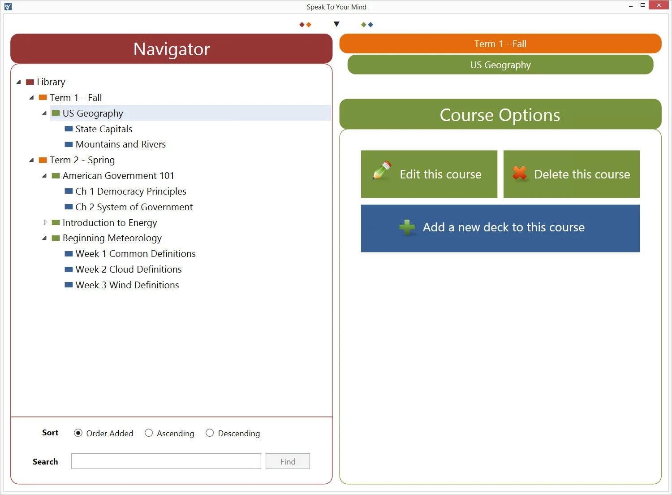Collapse the Library root node
The height and width of the screenshot is (495, 672).
19,82
